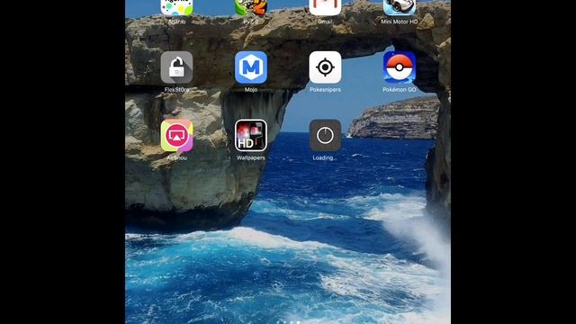This screenshot has height=324, width=576.
Task: Open the Agar.io app
Action: coord(176,7)
